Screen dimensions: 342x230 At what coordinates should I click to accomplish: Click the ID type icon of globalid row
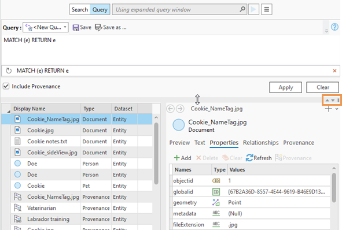coord(216,192)
